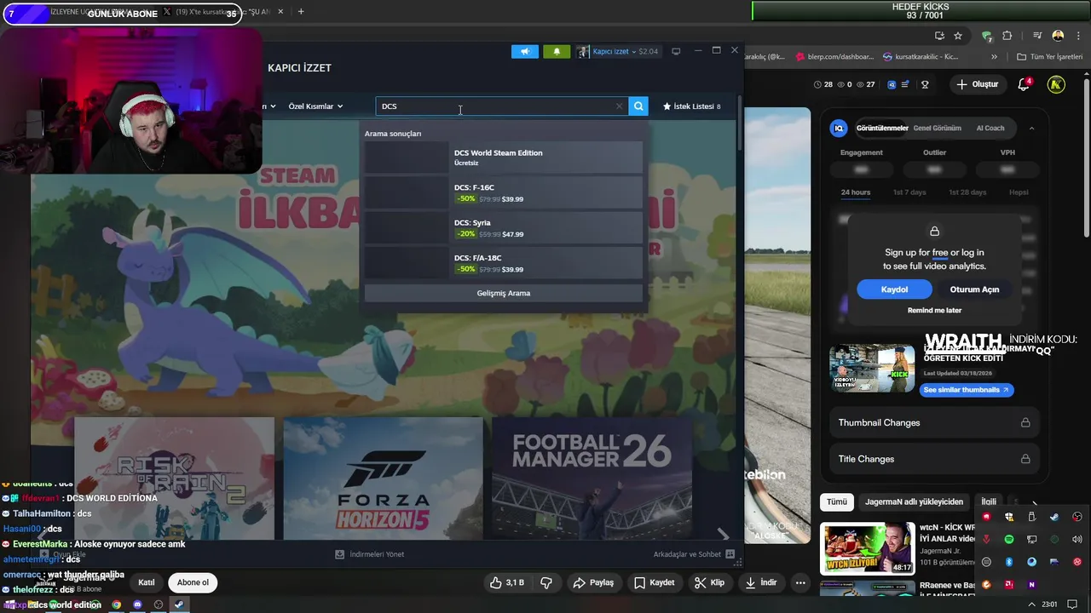Open the wtcN recommended video thumbnail
Image resolution: width=1091 pixels, height=613 pixels.
[867, 548]
